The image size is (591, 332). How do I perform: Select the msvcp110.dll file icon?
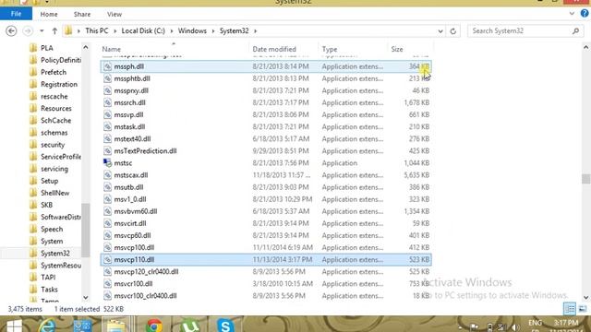pos(107,260)
